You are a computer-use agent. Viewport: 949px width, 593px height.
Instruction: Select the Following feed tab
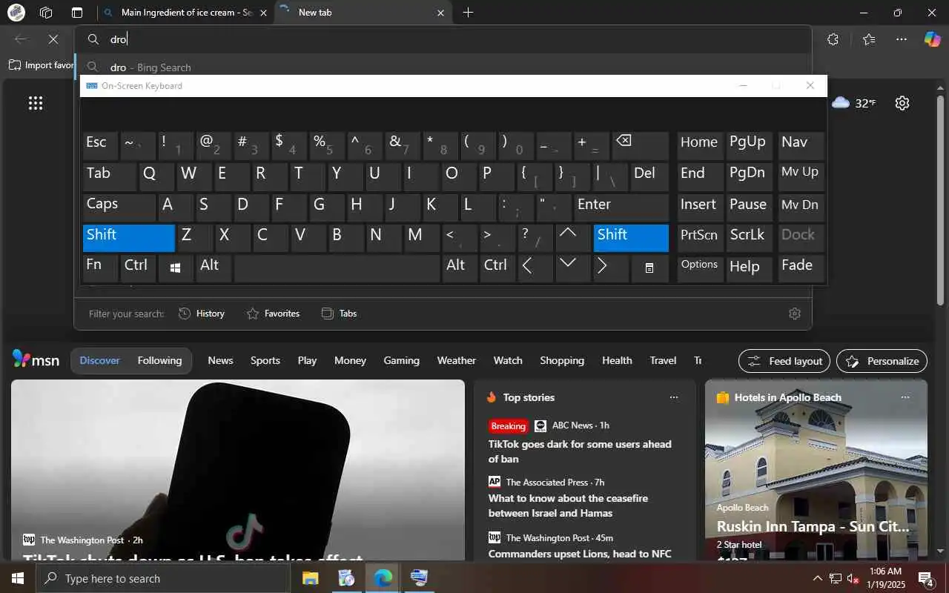pyautogui.click(x=159, y=360)
